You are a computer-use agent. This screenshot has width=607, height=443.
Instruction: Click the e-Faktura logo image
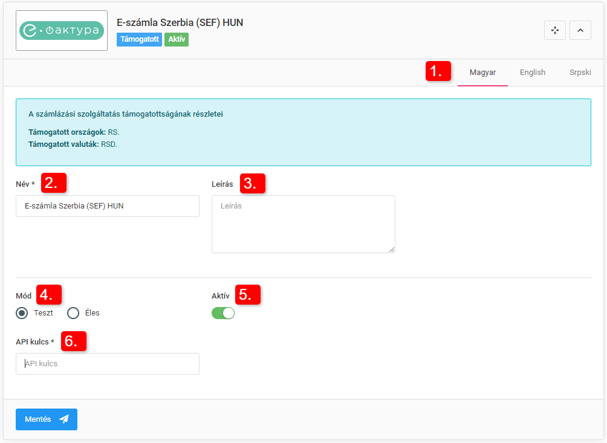[x=62, y=31]
